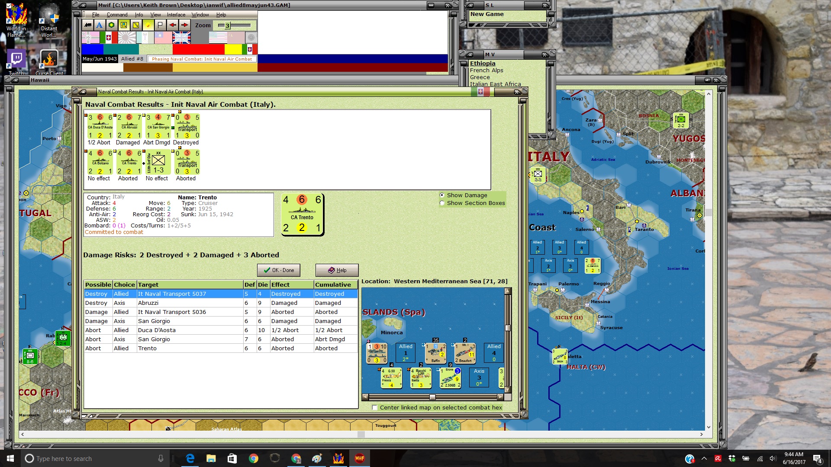The width and height of the screenshot is (831, 467).
Task: Select the Trento Abort row
Action: coord(221,349)
